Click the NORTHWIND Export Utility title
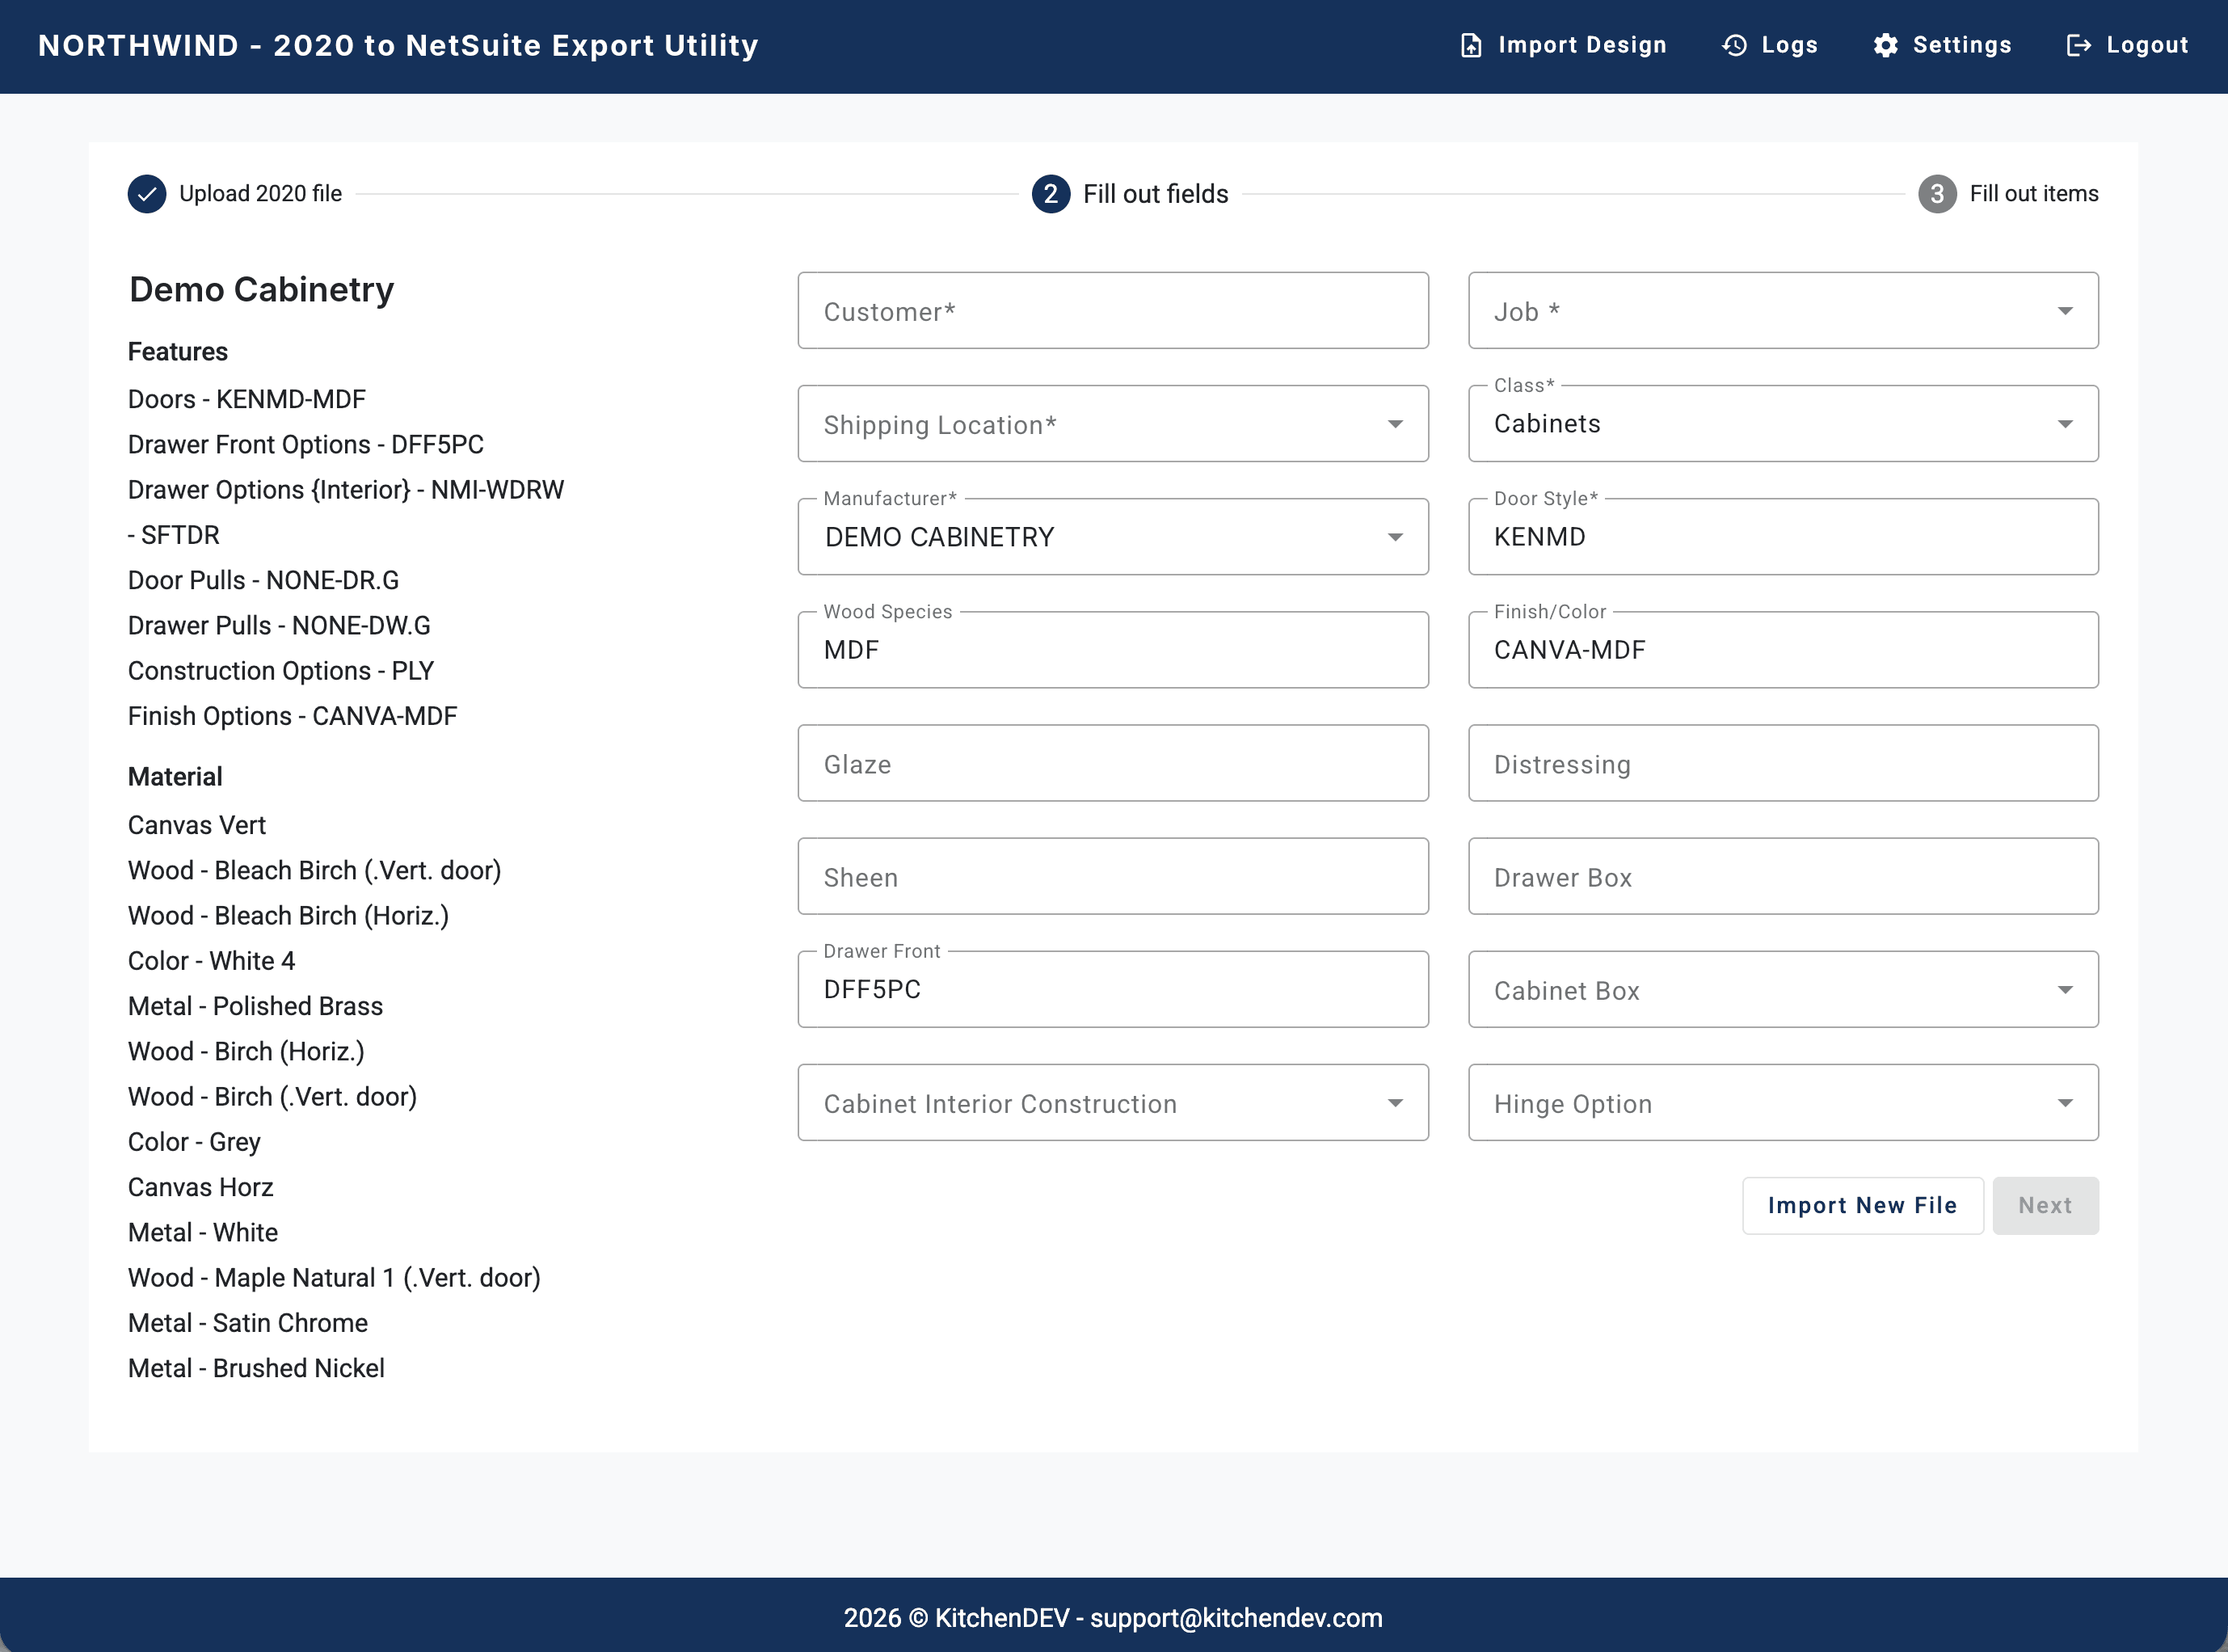 coord(398,46)
